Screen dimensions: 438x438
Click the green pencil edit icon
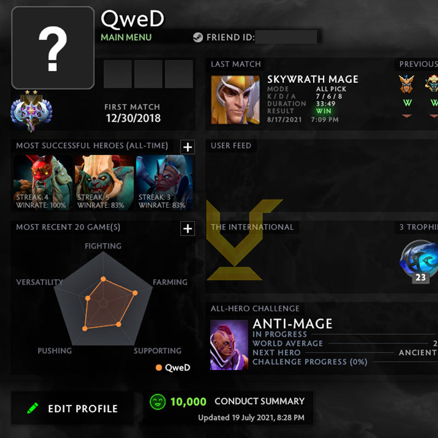(x=33, y=408)
